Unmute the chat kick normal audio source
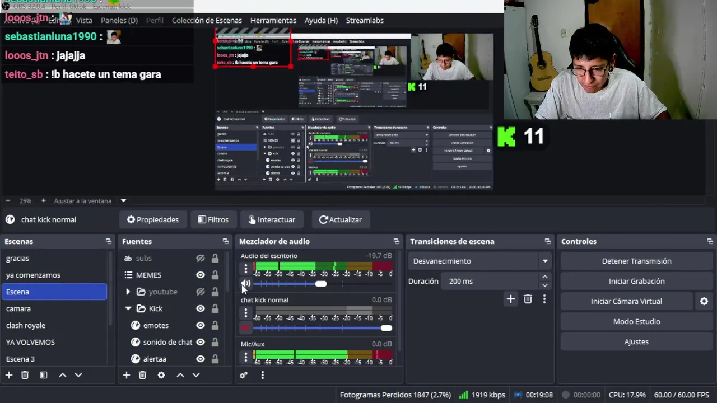Image resolution: width=717 pixels, height=403 pixels. pyautogui.click(x=246, y=328)
